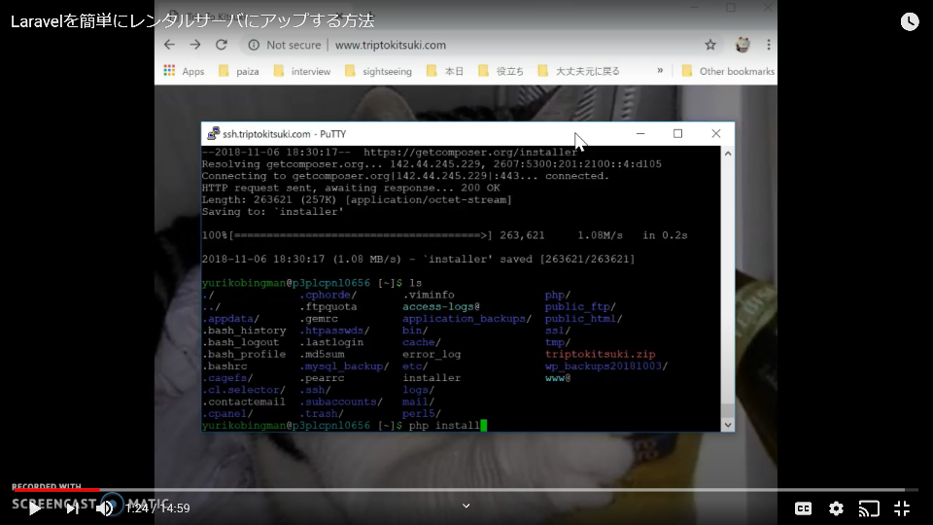This screenshot has height=525, width=933.
Task: Click the Watch later clock icon
Action: [x=910, y=22]
